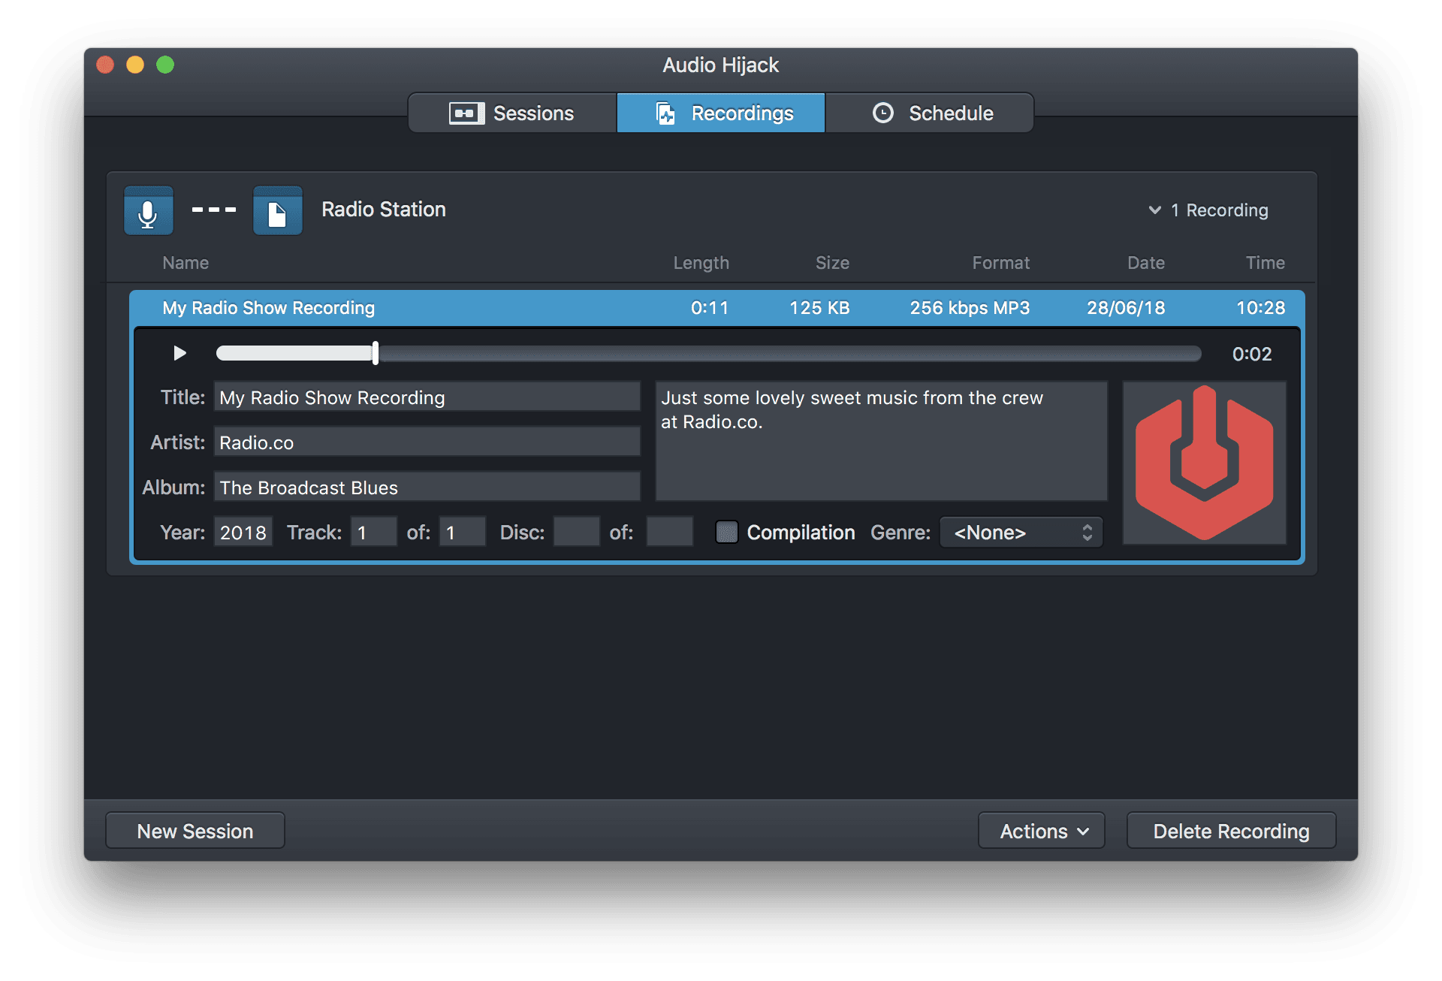Collapse the 1 Recording disclosure chevron
This screenshot has width=1442, height=981.
pyautogui.click(x=1154, y=210)
